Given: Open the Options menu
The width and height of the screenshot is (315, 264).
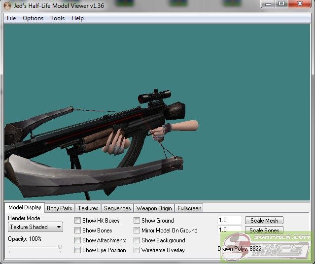Looking at the screenshot, I should (x=33, y=18).
